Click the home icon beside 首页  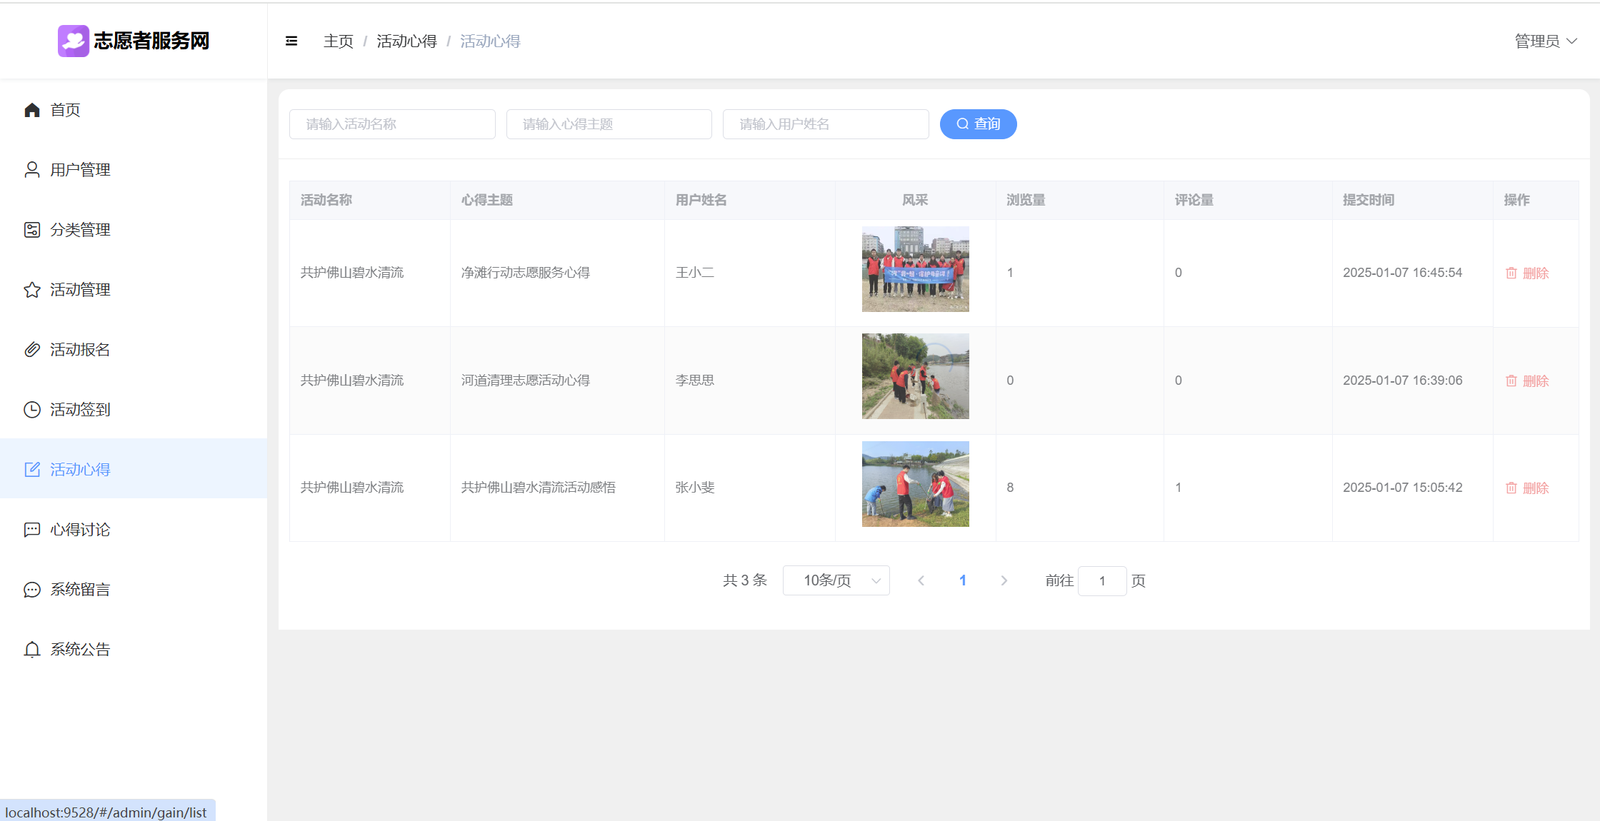tap(32, 110)
